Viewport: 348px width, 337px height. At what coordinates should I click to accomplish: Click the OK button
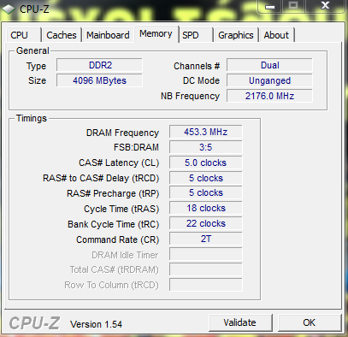pos(310,322)
